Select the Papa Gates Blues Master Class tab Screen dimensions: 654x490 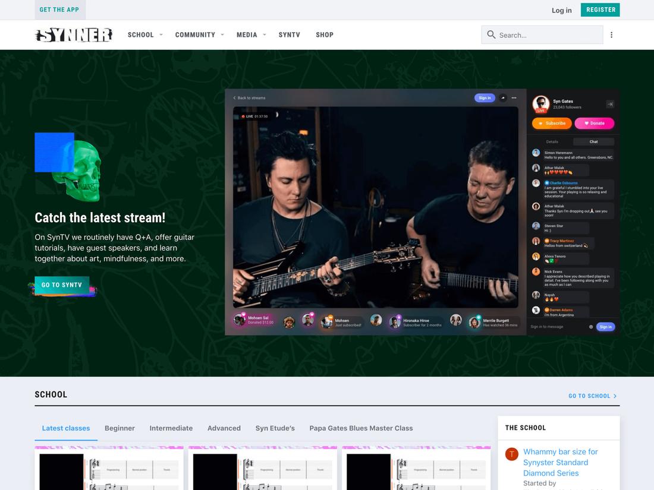[361, 428]
